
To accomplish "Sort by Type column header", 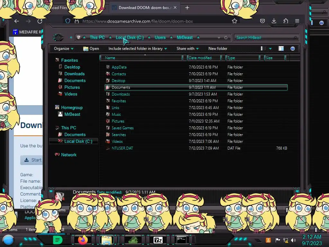I will (x=242, y=58).
